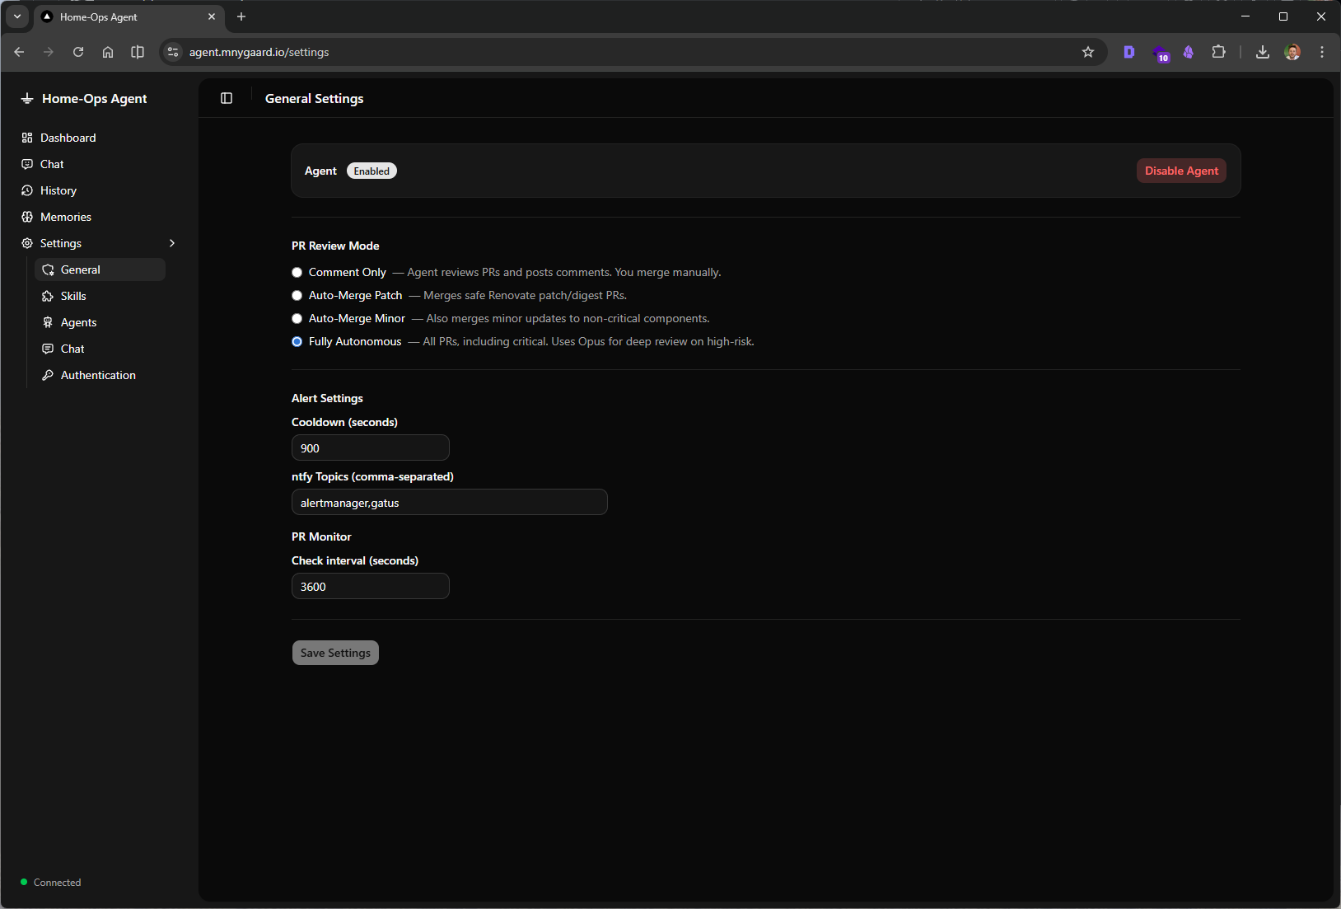
Task: Close the Home-Ops Agent tab
Action: (x=212, y=16)
